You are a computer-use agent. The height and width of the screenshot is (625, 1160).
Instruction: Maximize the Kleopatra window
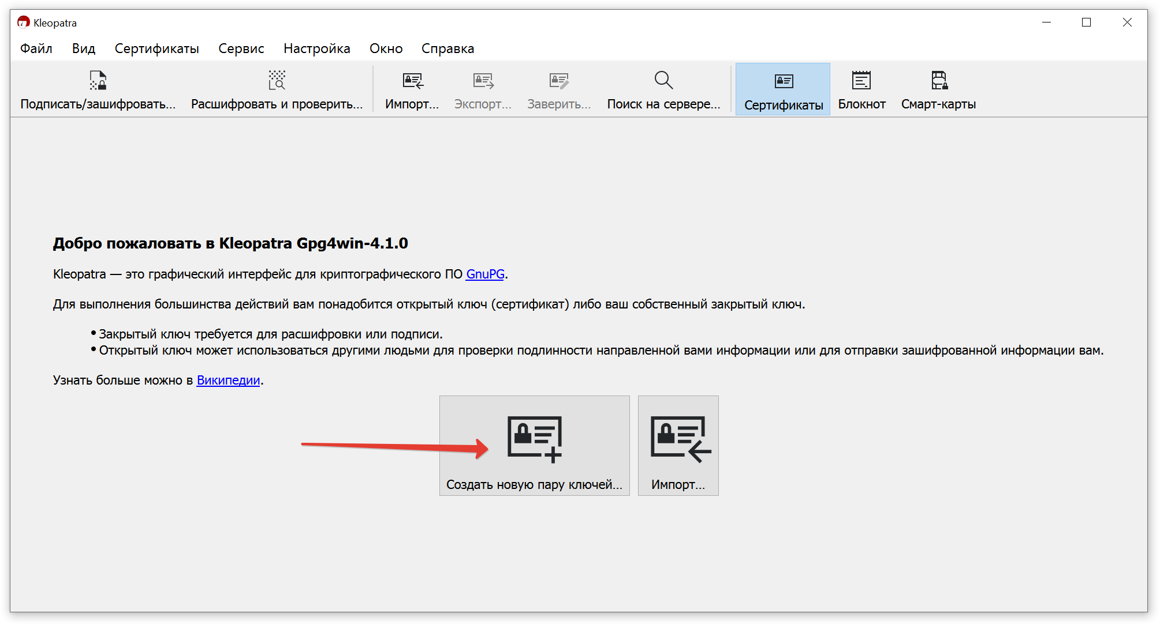point(1087,22)
